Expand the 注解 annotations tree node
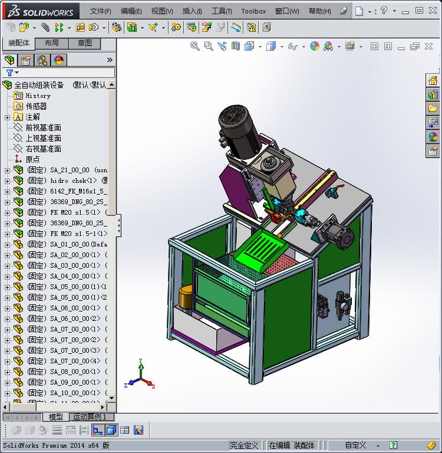This screenshot has width=442, height=453. [8, 117]
